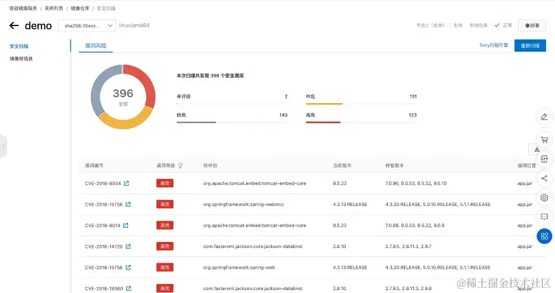
Task: Click fix version 7.0.90, 8.0.53, 8.5.32, 9.0.10
Action: coord(416,183)
